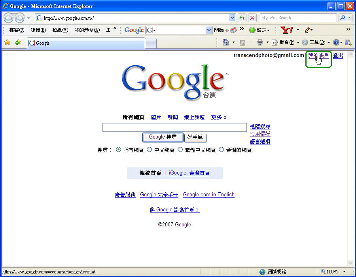Click the Home house icon in command bar

click(226, 42)
